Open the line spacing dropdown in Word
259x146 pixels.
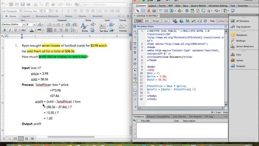pos(74,30)
